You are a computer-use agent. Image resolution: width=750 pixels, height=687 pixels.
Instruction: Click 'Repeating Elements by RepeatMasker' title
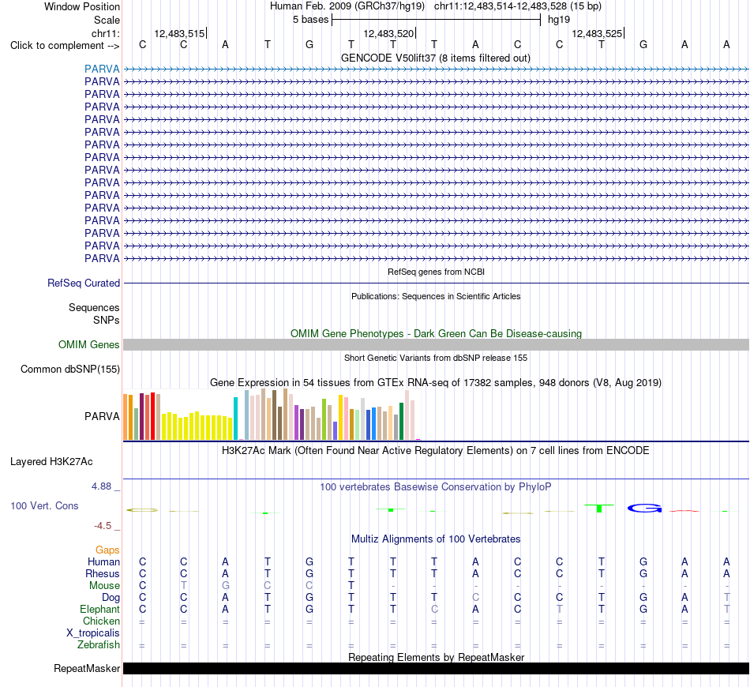point(436,657)
